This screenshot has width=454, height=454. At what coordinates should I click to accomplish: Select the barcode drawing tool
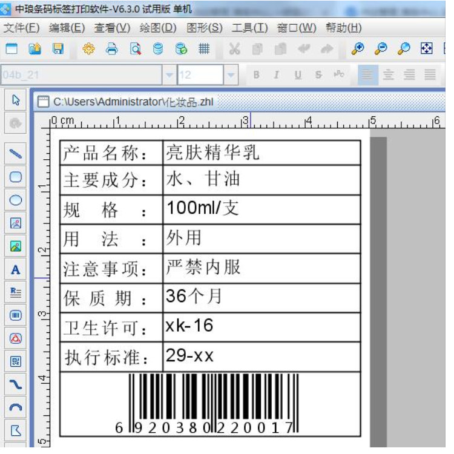[16, 315]
